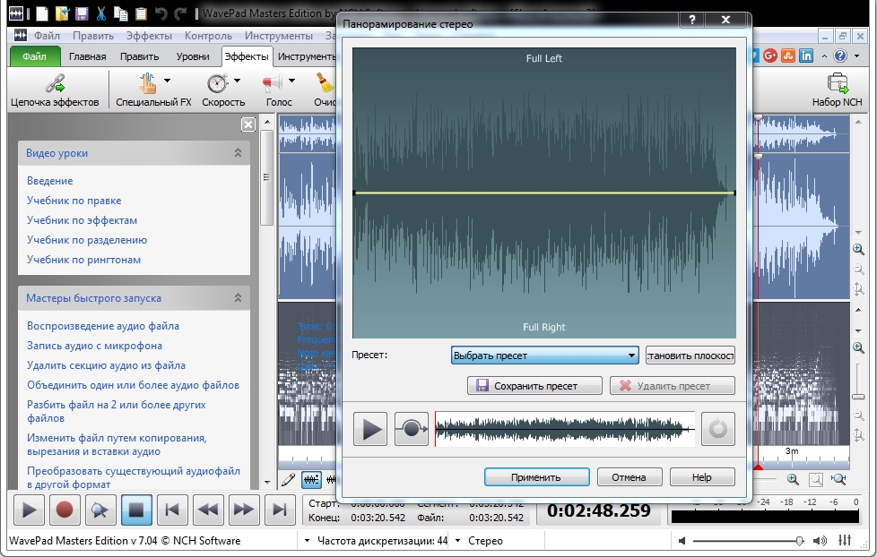Open the Специальный FX dropdown arrow
This screenshot has height=557, width=877.
(167, 81)
